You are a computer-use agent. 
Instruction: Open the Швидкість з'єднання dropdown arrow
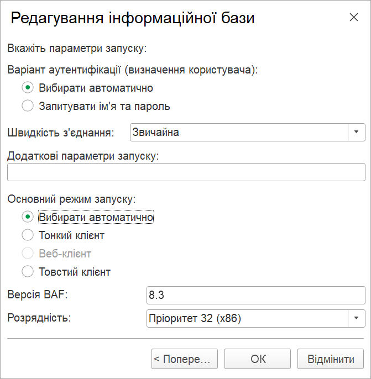[357, 132]
